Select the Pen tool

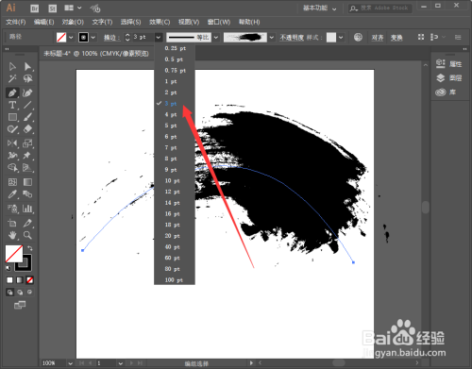[x=12, y=92]
